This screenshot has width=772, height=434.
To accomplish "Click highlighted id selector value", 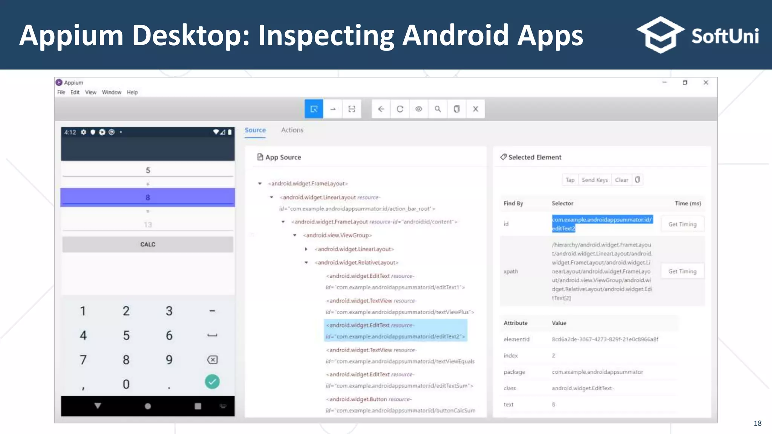I will tap(602, 224).
